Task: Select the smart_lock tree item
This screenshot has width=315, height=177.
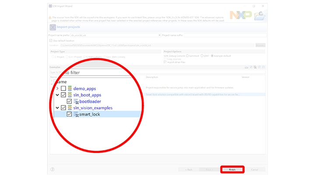Action: [x=90, y=114]
